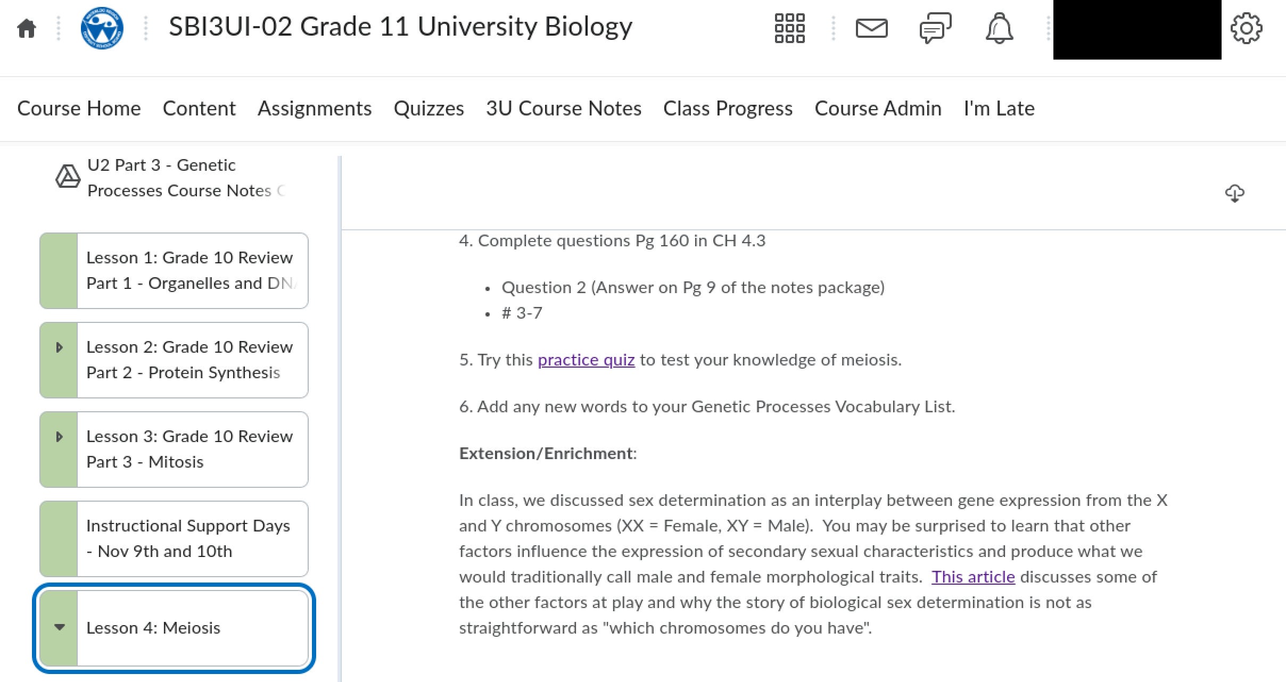Open the update alerts bell icon
The image size is (1286, 682).
point(999,28)
